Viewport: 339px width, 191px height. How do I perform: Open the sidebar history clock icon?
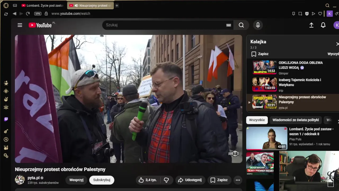(x=6, y=139)
